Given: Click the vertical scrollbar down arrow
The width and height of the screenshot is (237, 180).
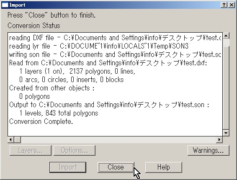Looking at the screenshot, I should point(226,133).
